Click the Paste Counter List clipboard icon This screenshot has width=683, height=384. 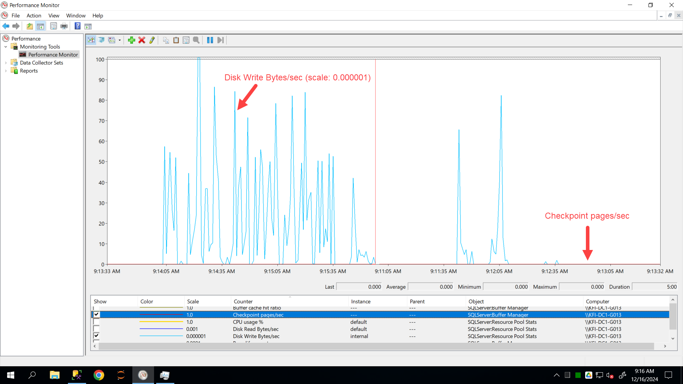click(176, 40)
